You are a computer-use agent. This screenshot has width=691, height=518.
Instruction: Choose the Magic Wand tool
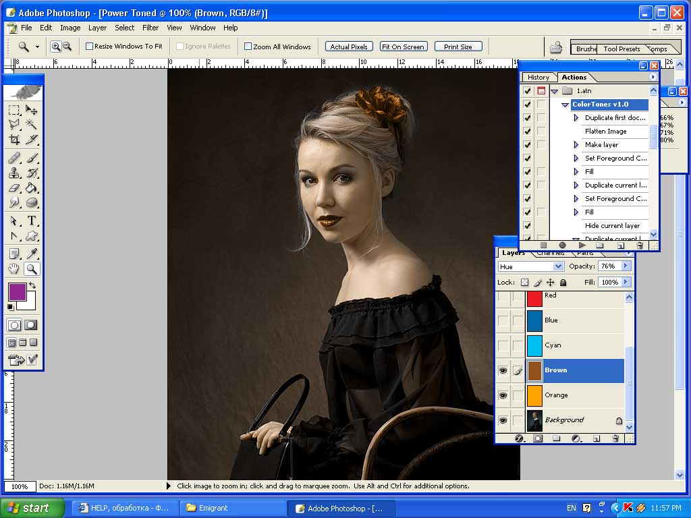tap(31, 125)
